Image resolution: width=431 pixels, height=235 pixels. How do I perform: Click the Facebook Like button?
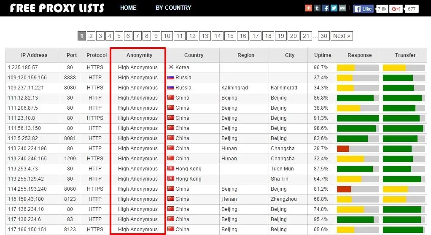click(x=363, y=9)
